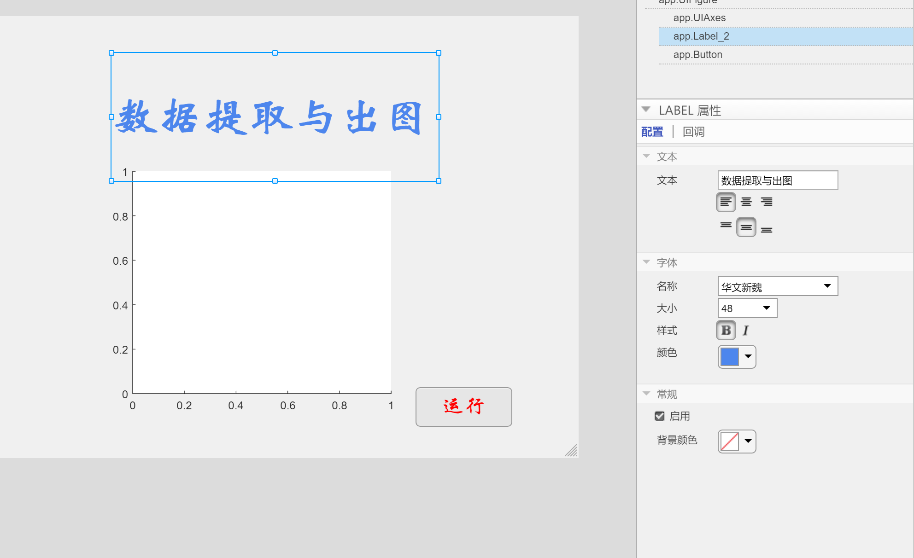The width and height of the screenshot is (914, 558).
Task: Click the resize grip on the canvas corner
Action: click(572, 451)
